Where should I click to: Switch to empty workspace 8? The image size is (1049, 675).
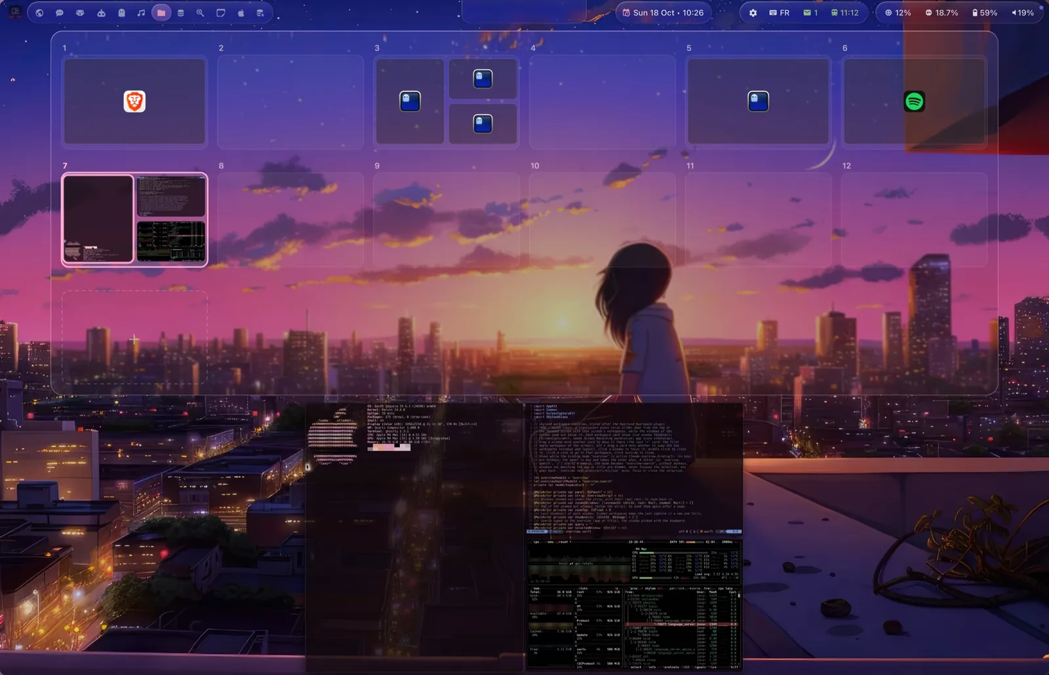[290, 219]
